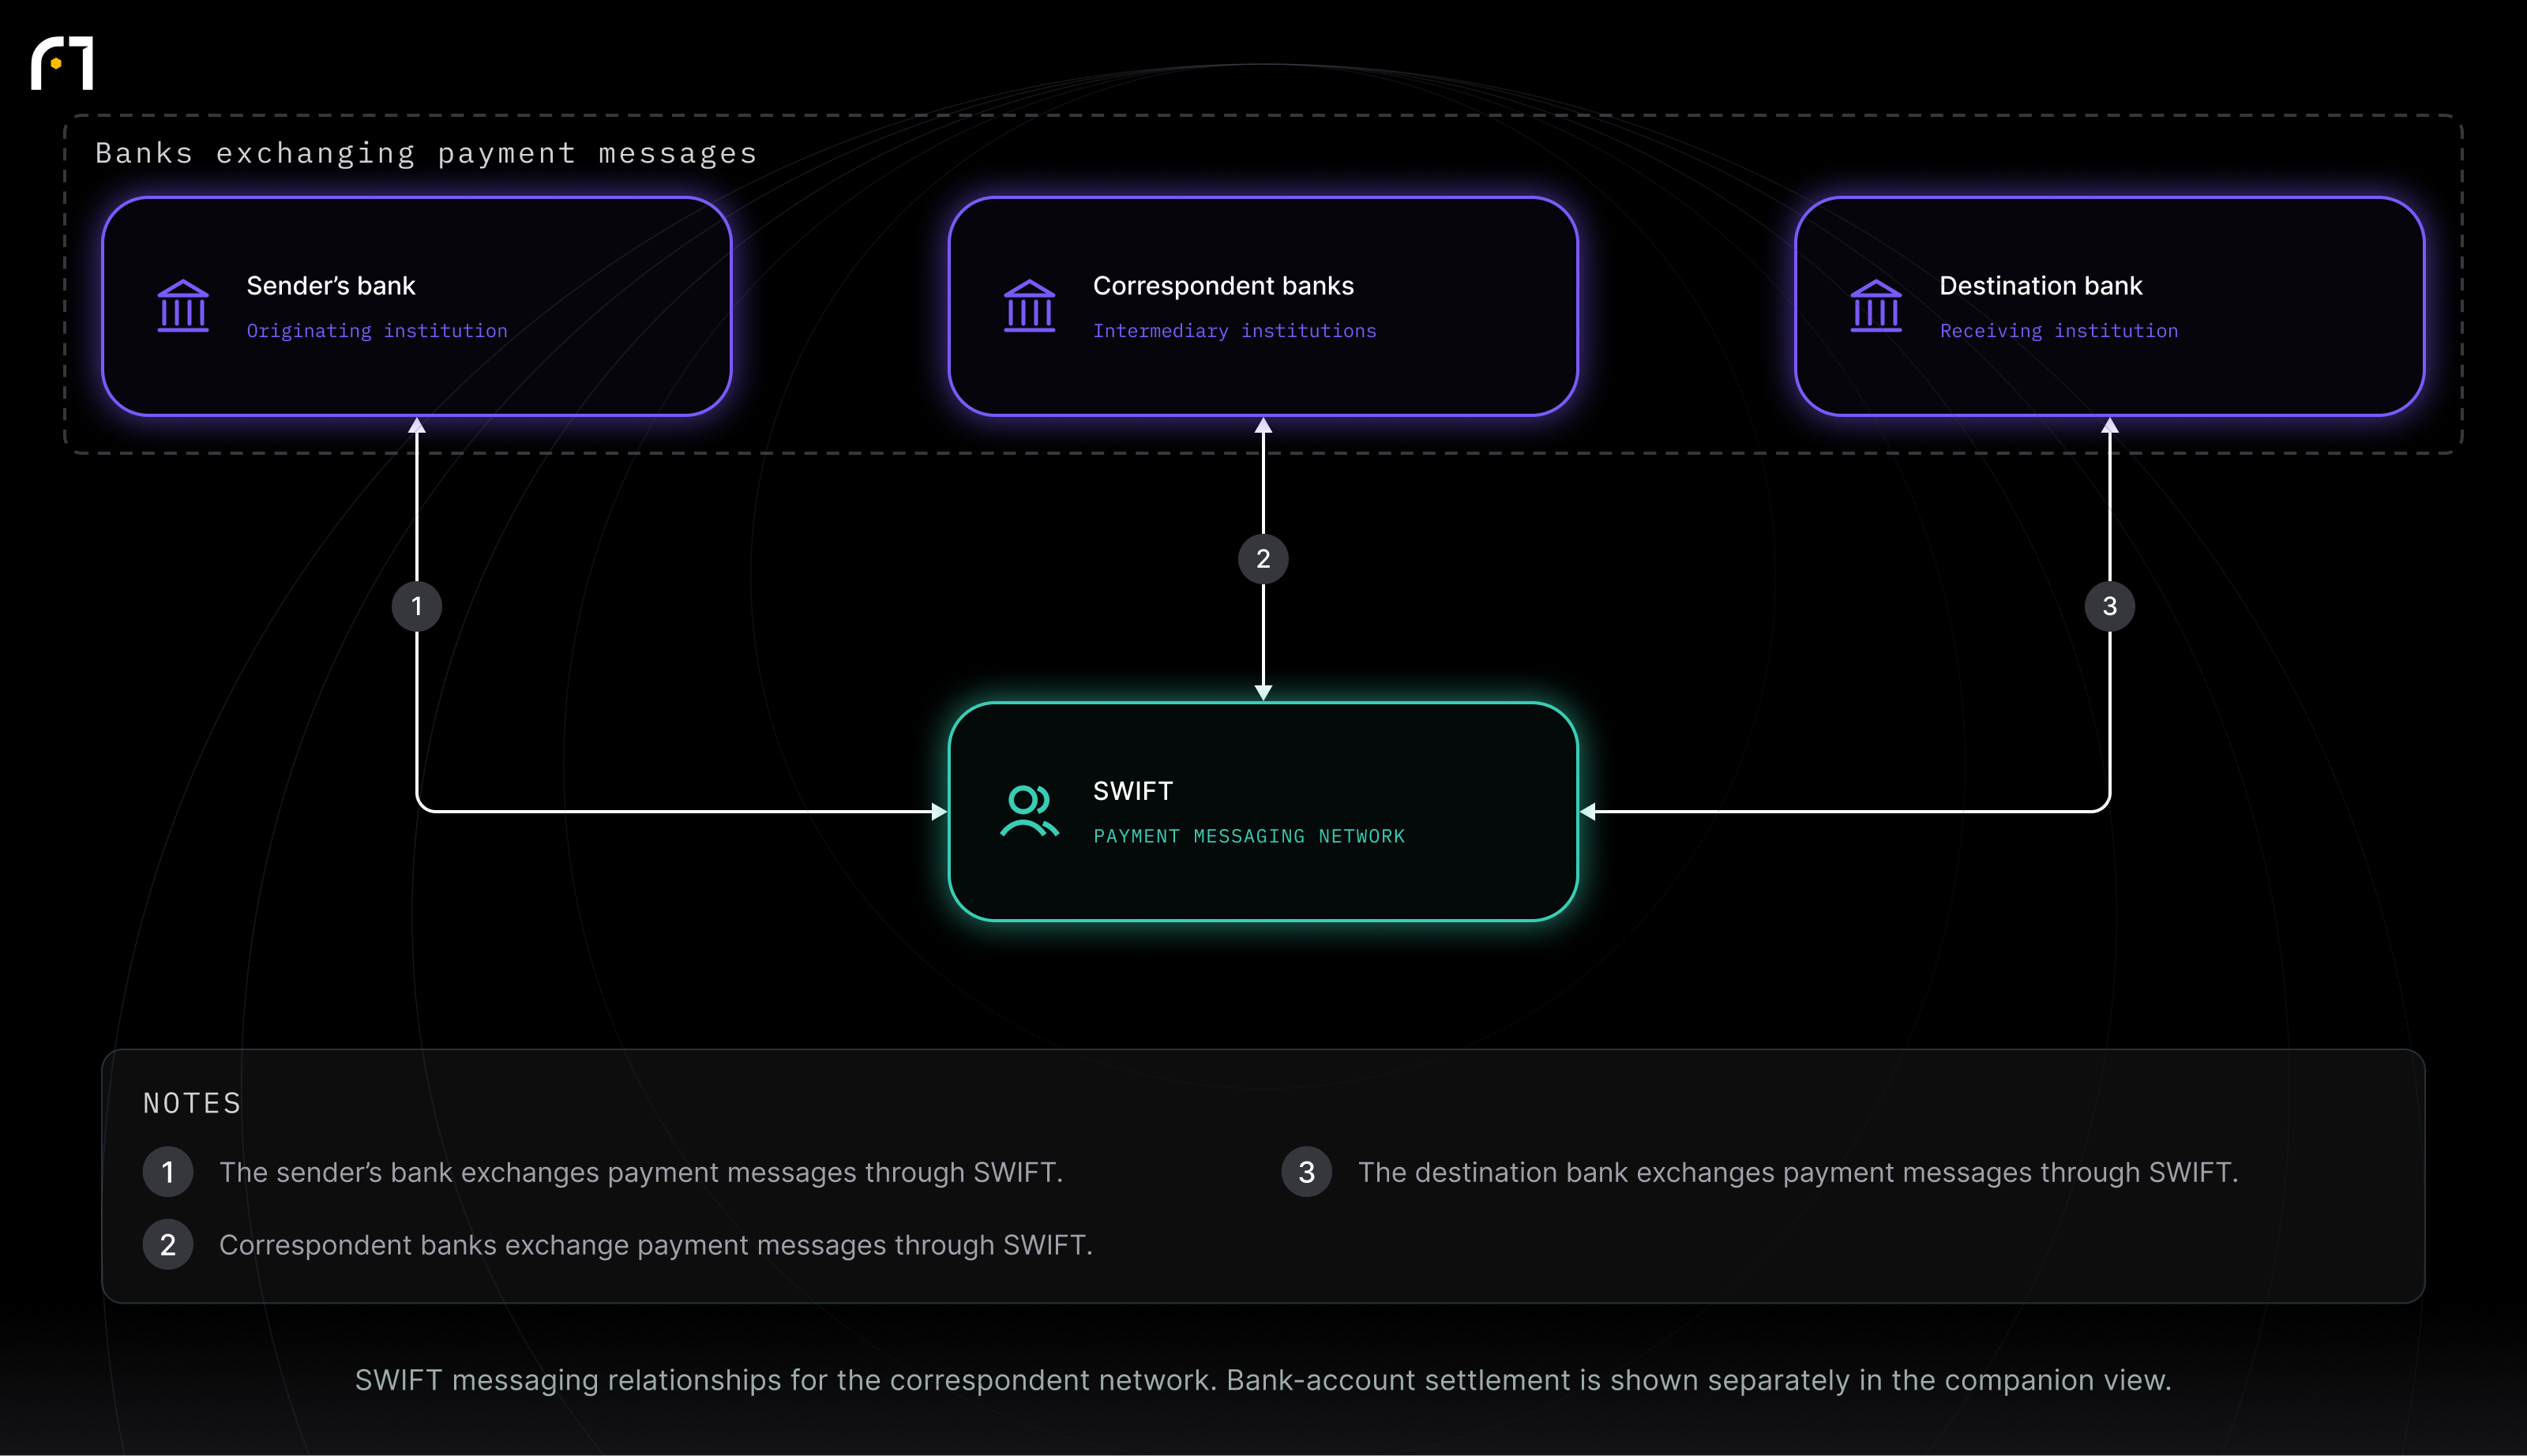Click the 'Correspondent banks' title
Screen dimensions: 2527x1456
pos(1223,286)
